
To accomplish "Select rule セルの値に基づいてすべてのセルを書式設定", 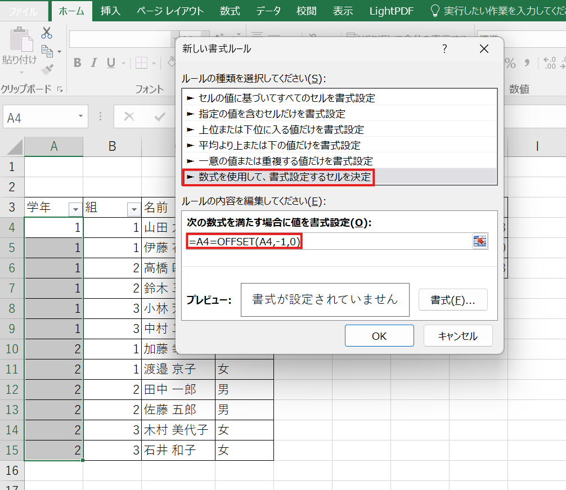I will click(x=339, y=98).
